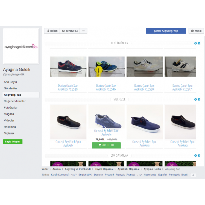Open product link Dunlop Çocuk Spor Ayakkabı 715546F
This screenshot has width=205, height=205.
point(106,87)
